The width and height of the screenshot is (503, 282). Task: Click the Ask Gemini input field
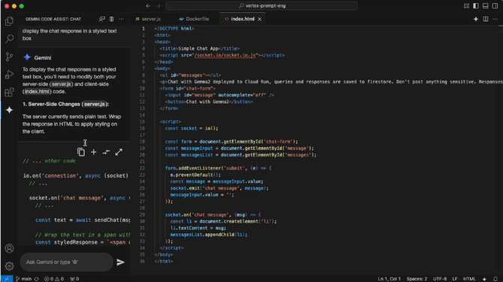pyautogui.click(x=67, y=262)
